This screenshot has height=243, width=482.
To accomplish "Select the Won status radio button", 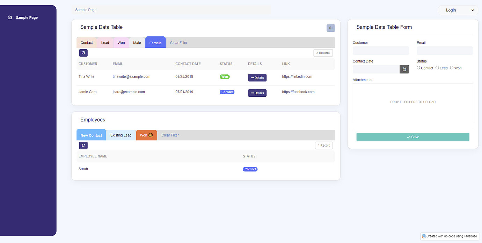I will point(452,68).
